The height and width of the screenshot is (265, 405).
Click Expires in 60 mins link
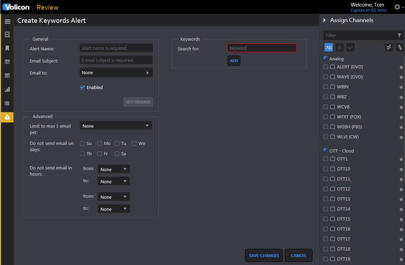click(x=369, y=10)
